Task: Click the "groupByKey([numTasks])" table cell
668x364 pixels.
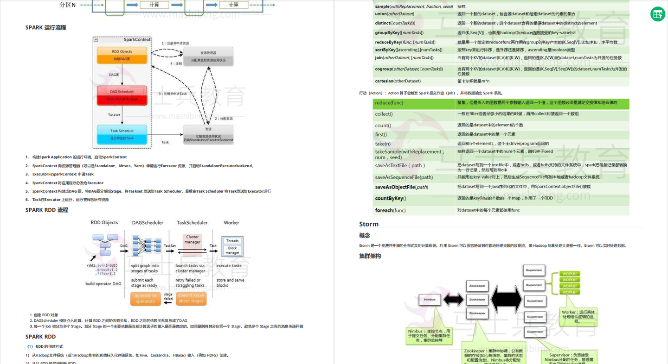Action: tap(414, 33)
